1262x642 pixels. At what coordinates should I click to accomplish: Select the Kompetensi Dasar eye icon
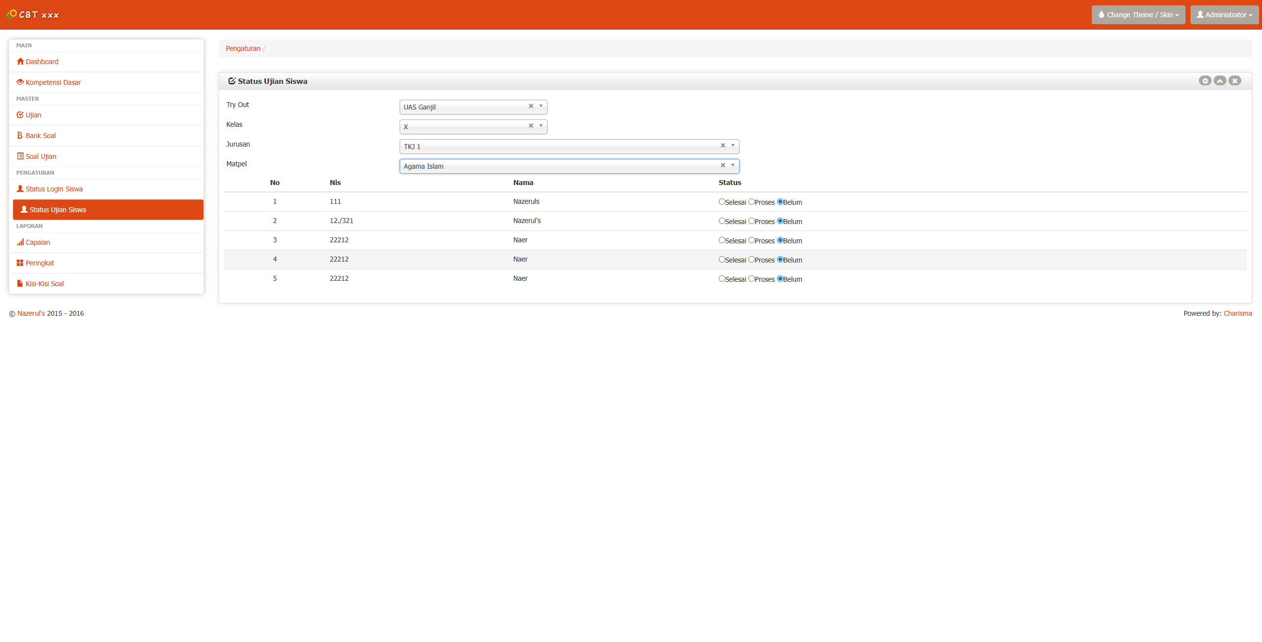(x=20, y=82)
